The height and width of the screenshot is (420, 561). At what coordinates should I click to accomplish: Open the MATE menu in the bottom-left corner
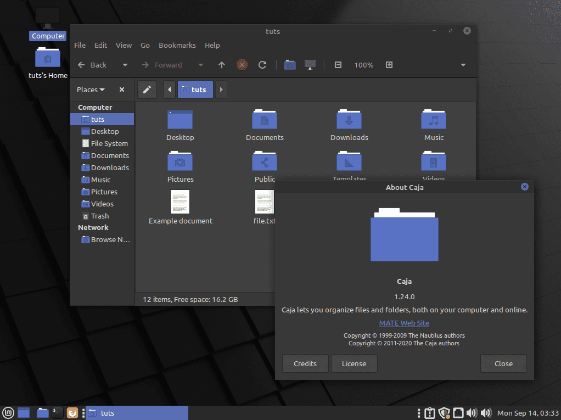[8, 412]
